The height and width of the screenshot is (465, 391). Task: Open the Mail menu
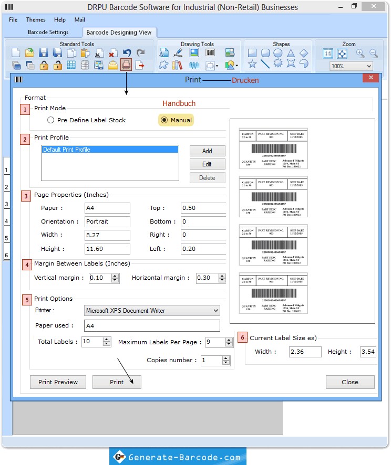pos(79,19)
